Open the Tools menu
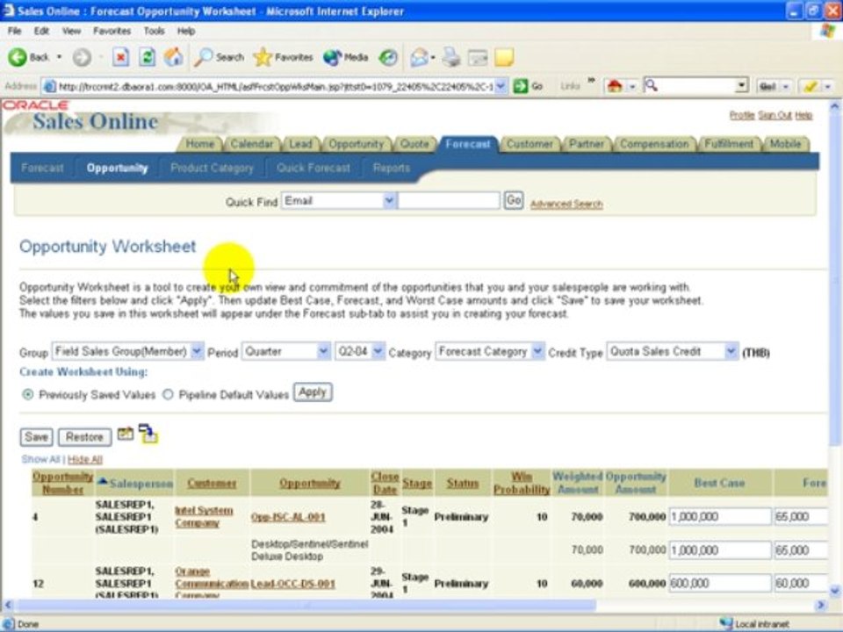Viewport: 843px width, 632px height. pos(154,31)
